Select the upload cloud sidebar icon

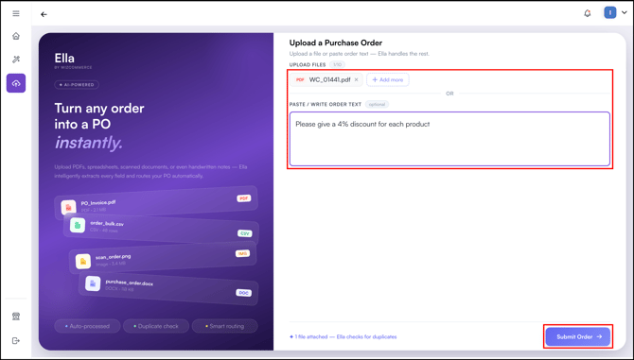pos(16,83)
